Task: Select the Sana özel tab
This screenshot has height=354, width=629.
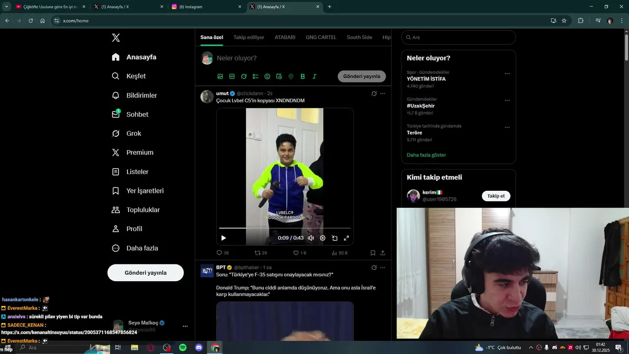Action: (x=212, y=37)
